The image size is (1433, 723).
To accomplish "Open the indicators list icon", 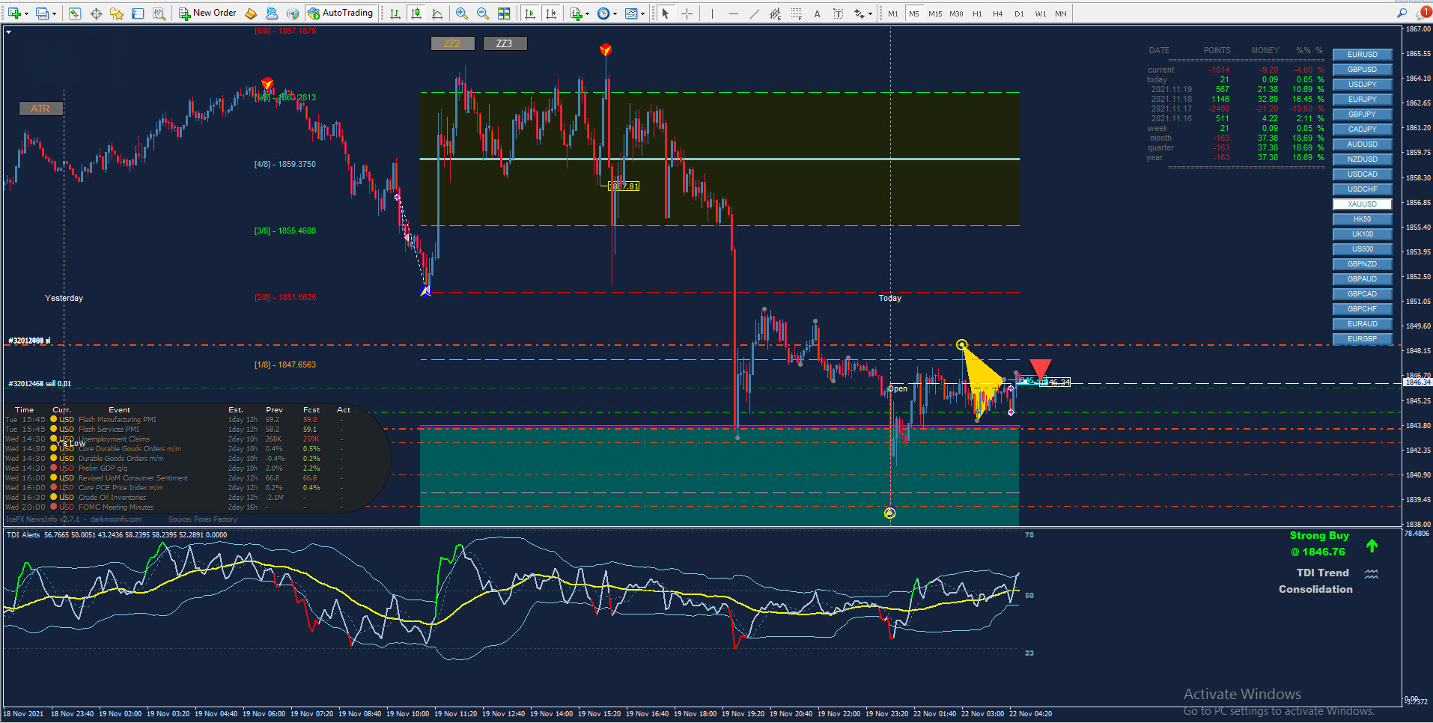I will 576,13.
